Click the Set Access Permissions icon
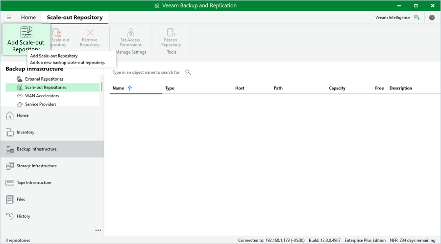 point(130,33)
